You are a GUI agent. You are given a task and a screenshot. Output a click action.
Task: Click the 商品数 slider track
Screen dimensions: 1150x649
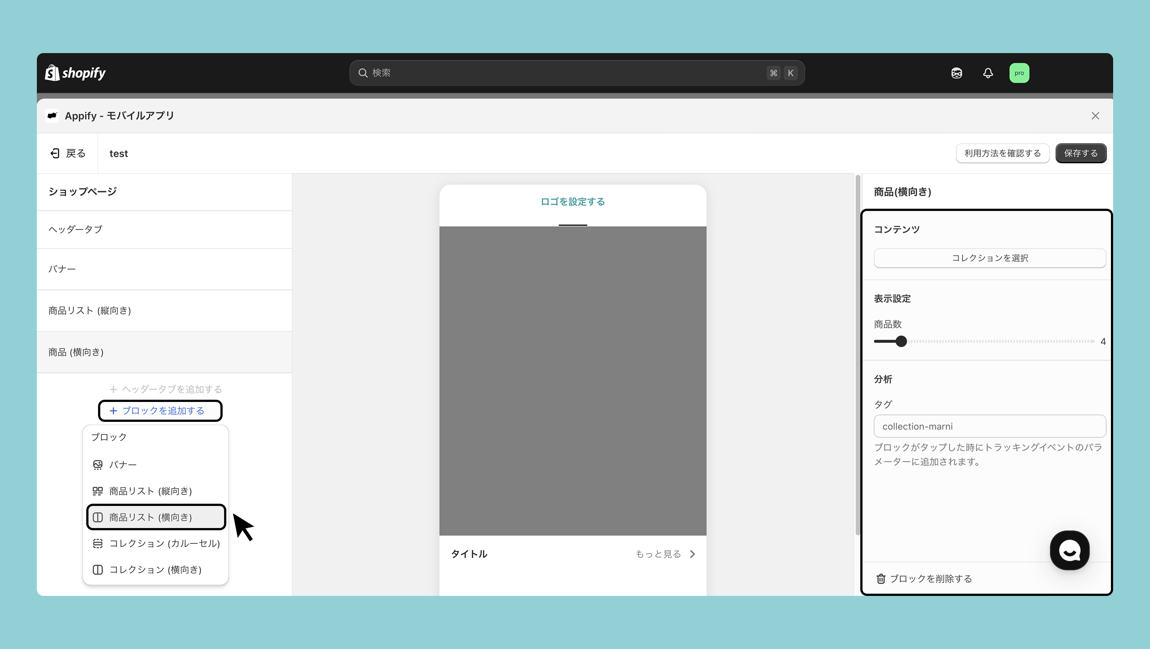(x=985, y=341)
